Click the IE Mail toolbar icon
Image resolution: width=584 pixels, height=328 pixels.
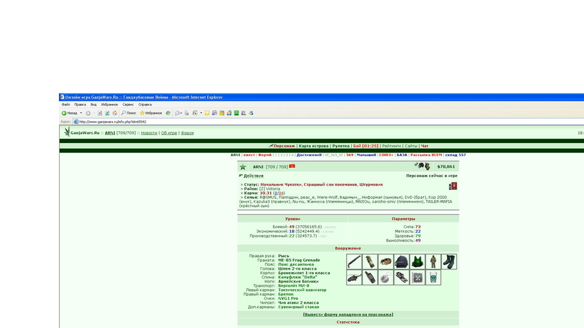click(177, 113)
